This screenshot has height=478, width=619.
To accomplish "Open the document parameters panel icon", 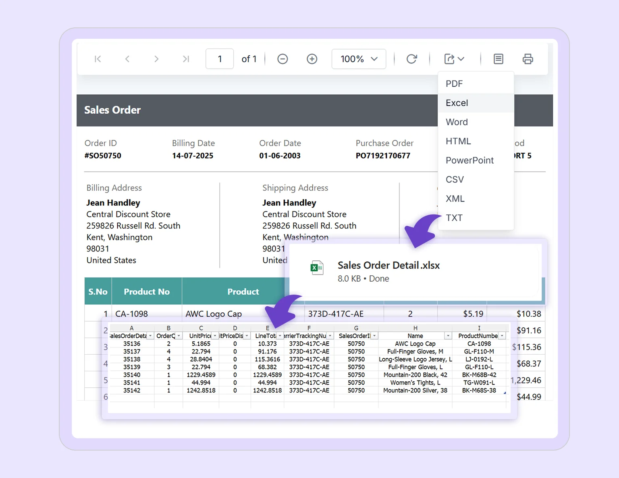I will coord(498,59).
